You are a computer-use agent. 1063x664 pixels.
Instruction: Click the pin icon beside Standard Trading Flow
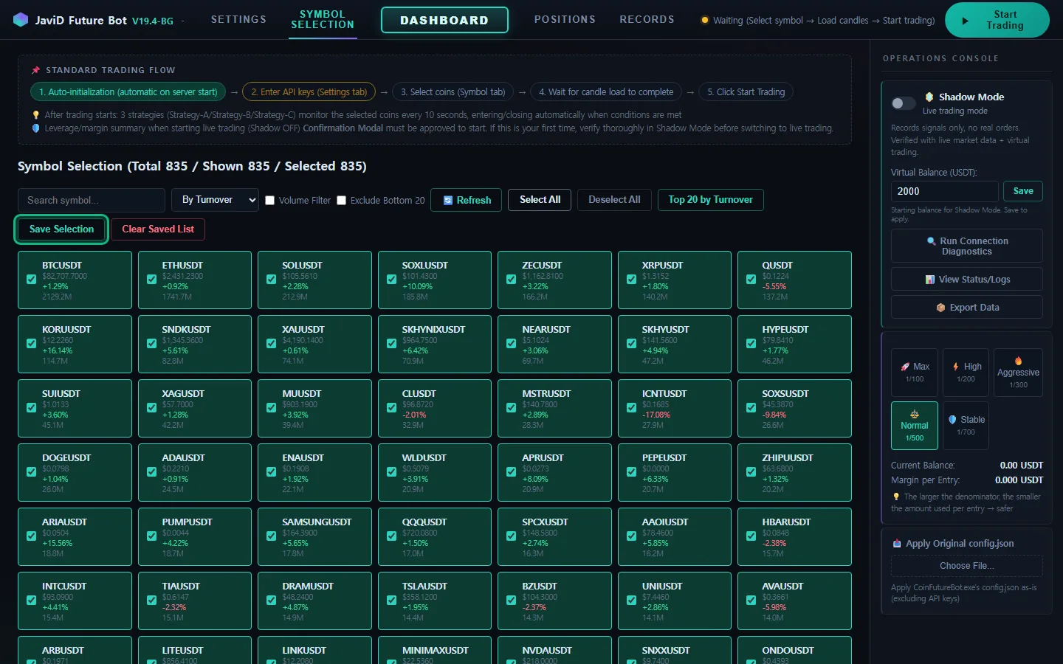click(35, 70)
